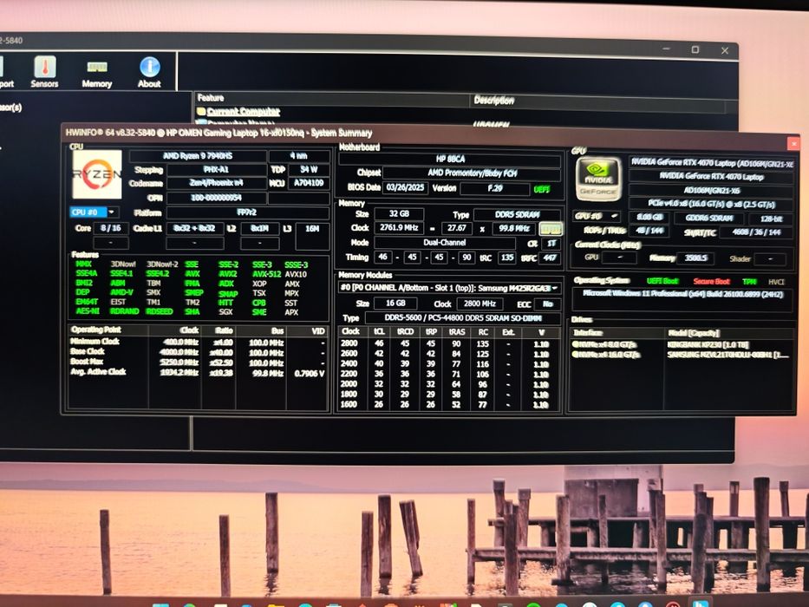
Task: Click the 2761.9 MHz memory clock field
Action: pos(399,227)
